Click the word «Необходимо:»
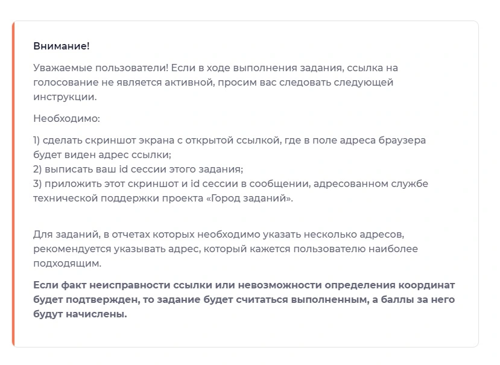 (66, 119)
